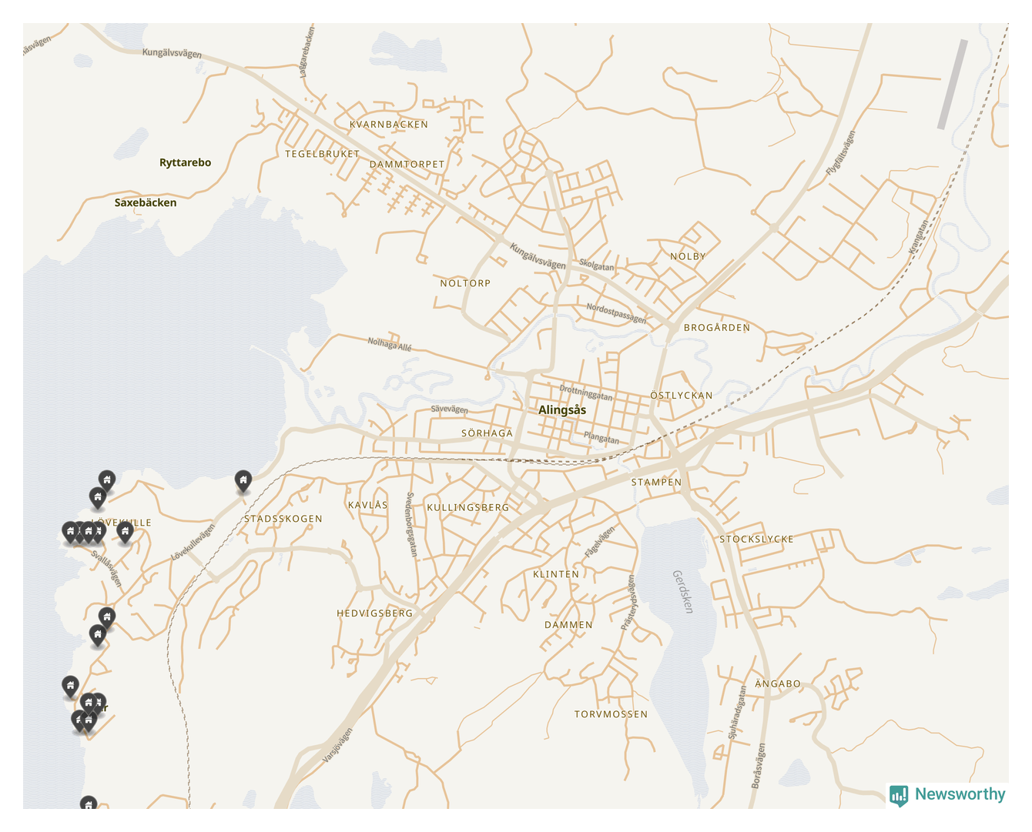Open the Newsworthy logo link
Image resolution: width=1032 pixels, height=832 pixels.
coord(947,794)
